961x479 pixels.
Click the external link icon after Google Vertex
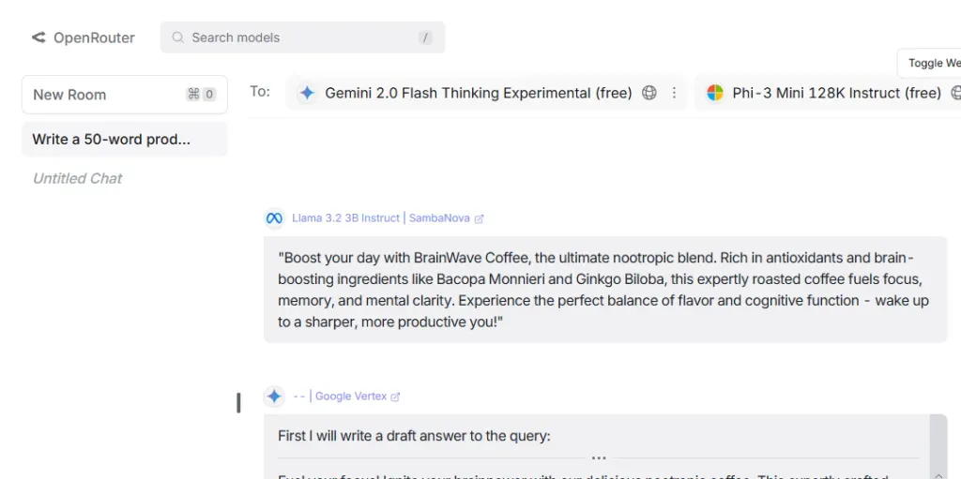click(x=395, y=397)
